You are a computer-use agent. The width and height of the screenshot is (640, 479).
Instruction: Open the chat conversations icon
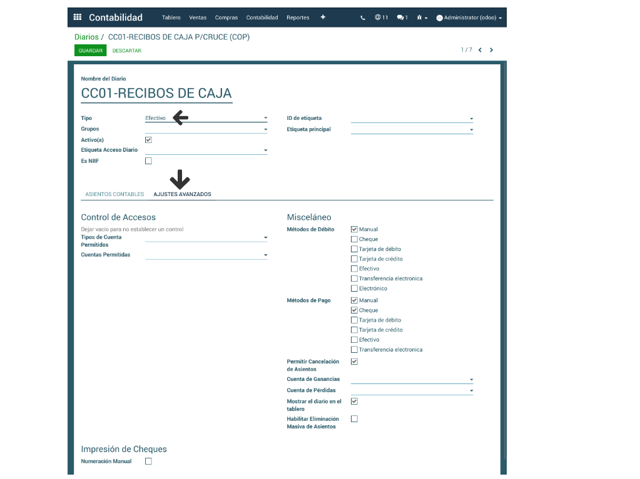click(402, 17)
